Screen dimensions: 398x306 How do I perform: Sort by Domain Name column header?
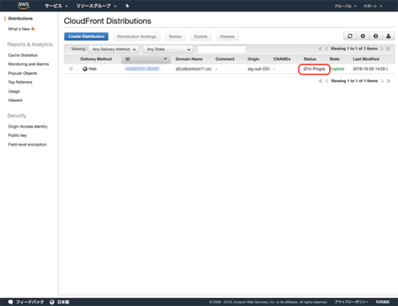189,59
